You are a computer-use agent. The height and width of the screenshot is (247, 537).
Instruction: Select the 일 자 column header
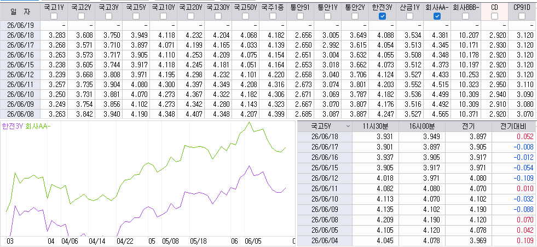20,12
